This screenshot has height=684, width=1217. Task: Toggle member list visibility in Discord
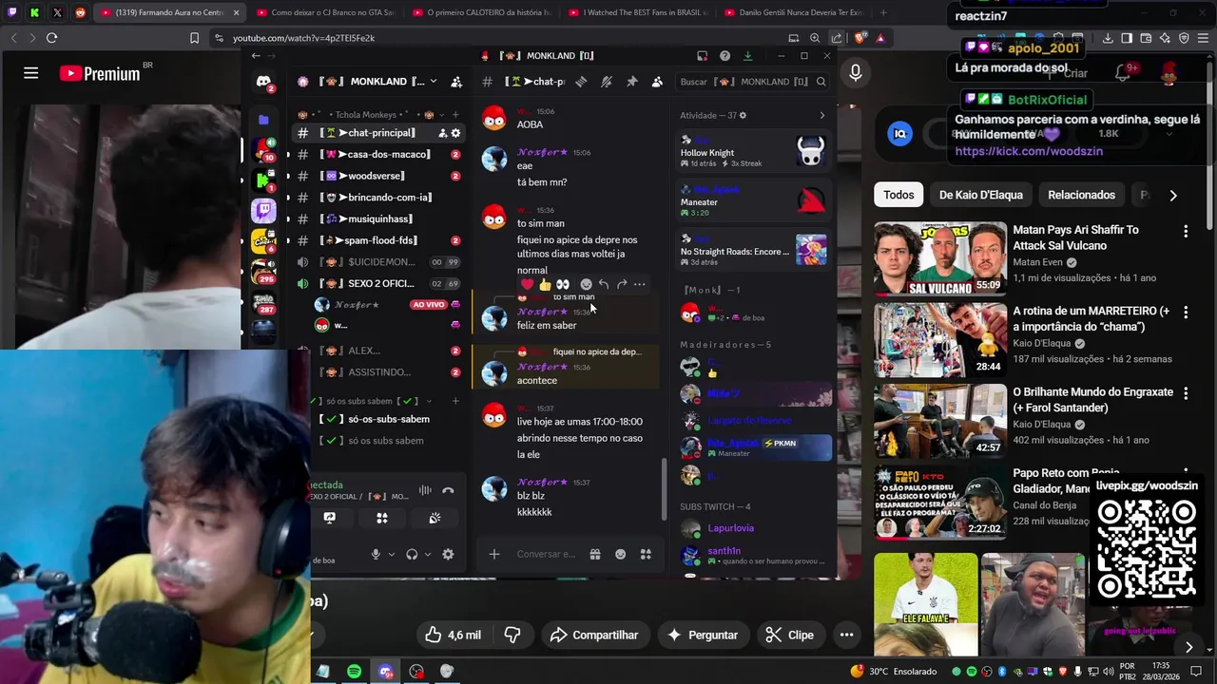coord(656,82)
